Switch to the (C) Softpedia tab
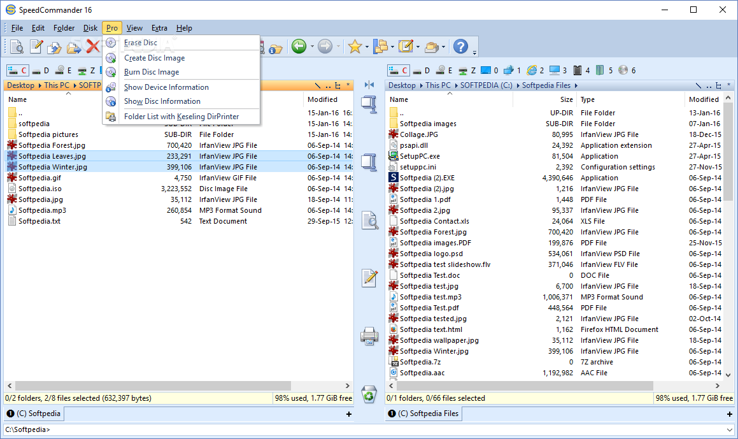Image resolution: width=738 pixels, height=439 pixels. click(x=34, y=414)
